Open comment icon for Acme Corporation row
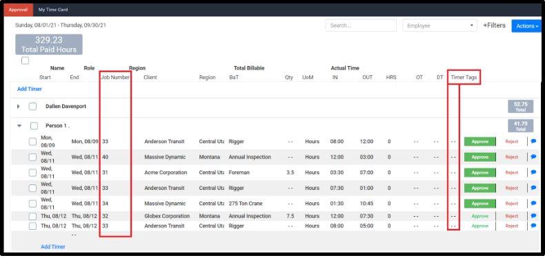 (533, 173)
